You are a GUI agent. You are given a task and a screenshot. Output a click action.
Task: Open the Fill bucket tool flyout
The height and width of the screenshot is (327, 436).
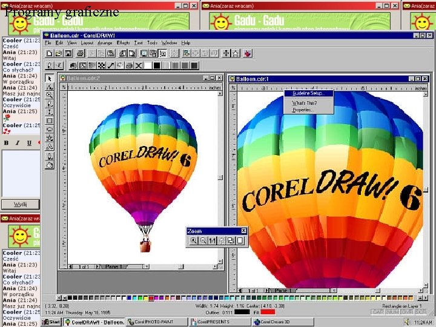[x=50, y=165]
